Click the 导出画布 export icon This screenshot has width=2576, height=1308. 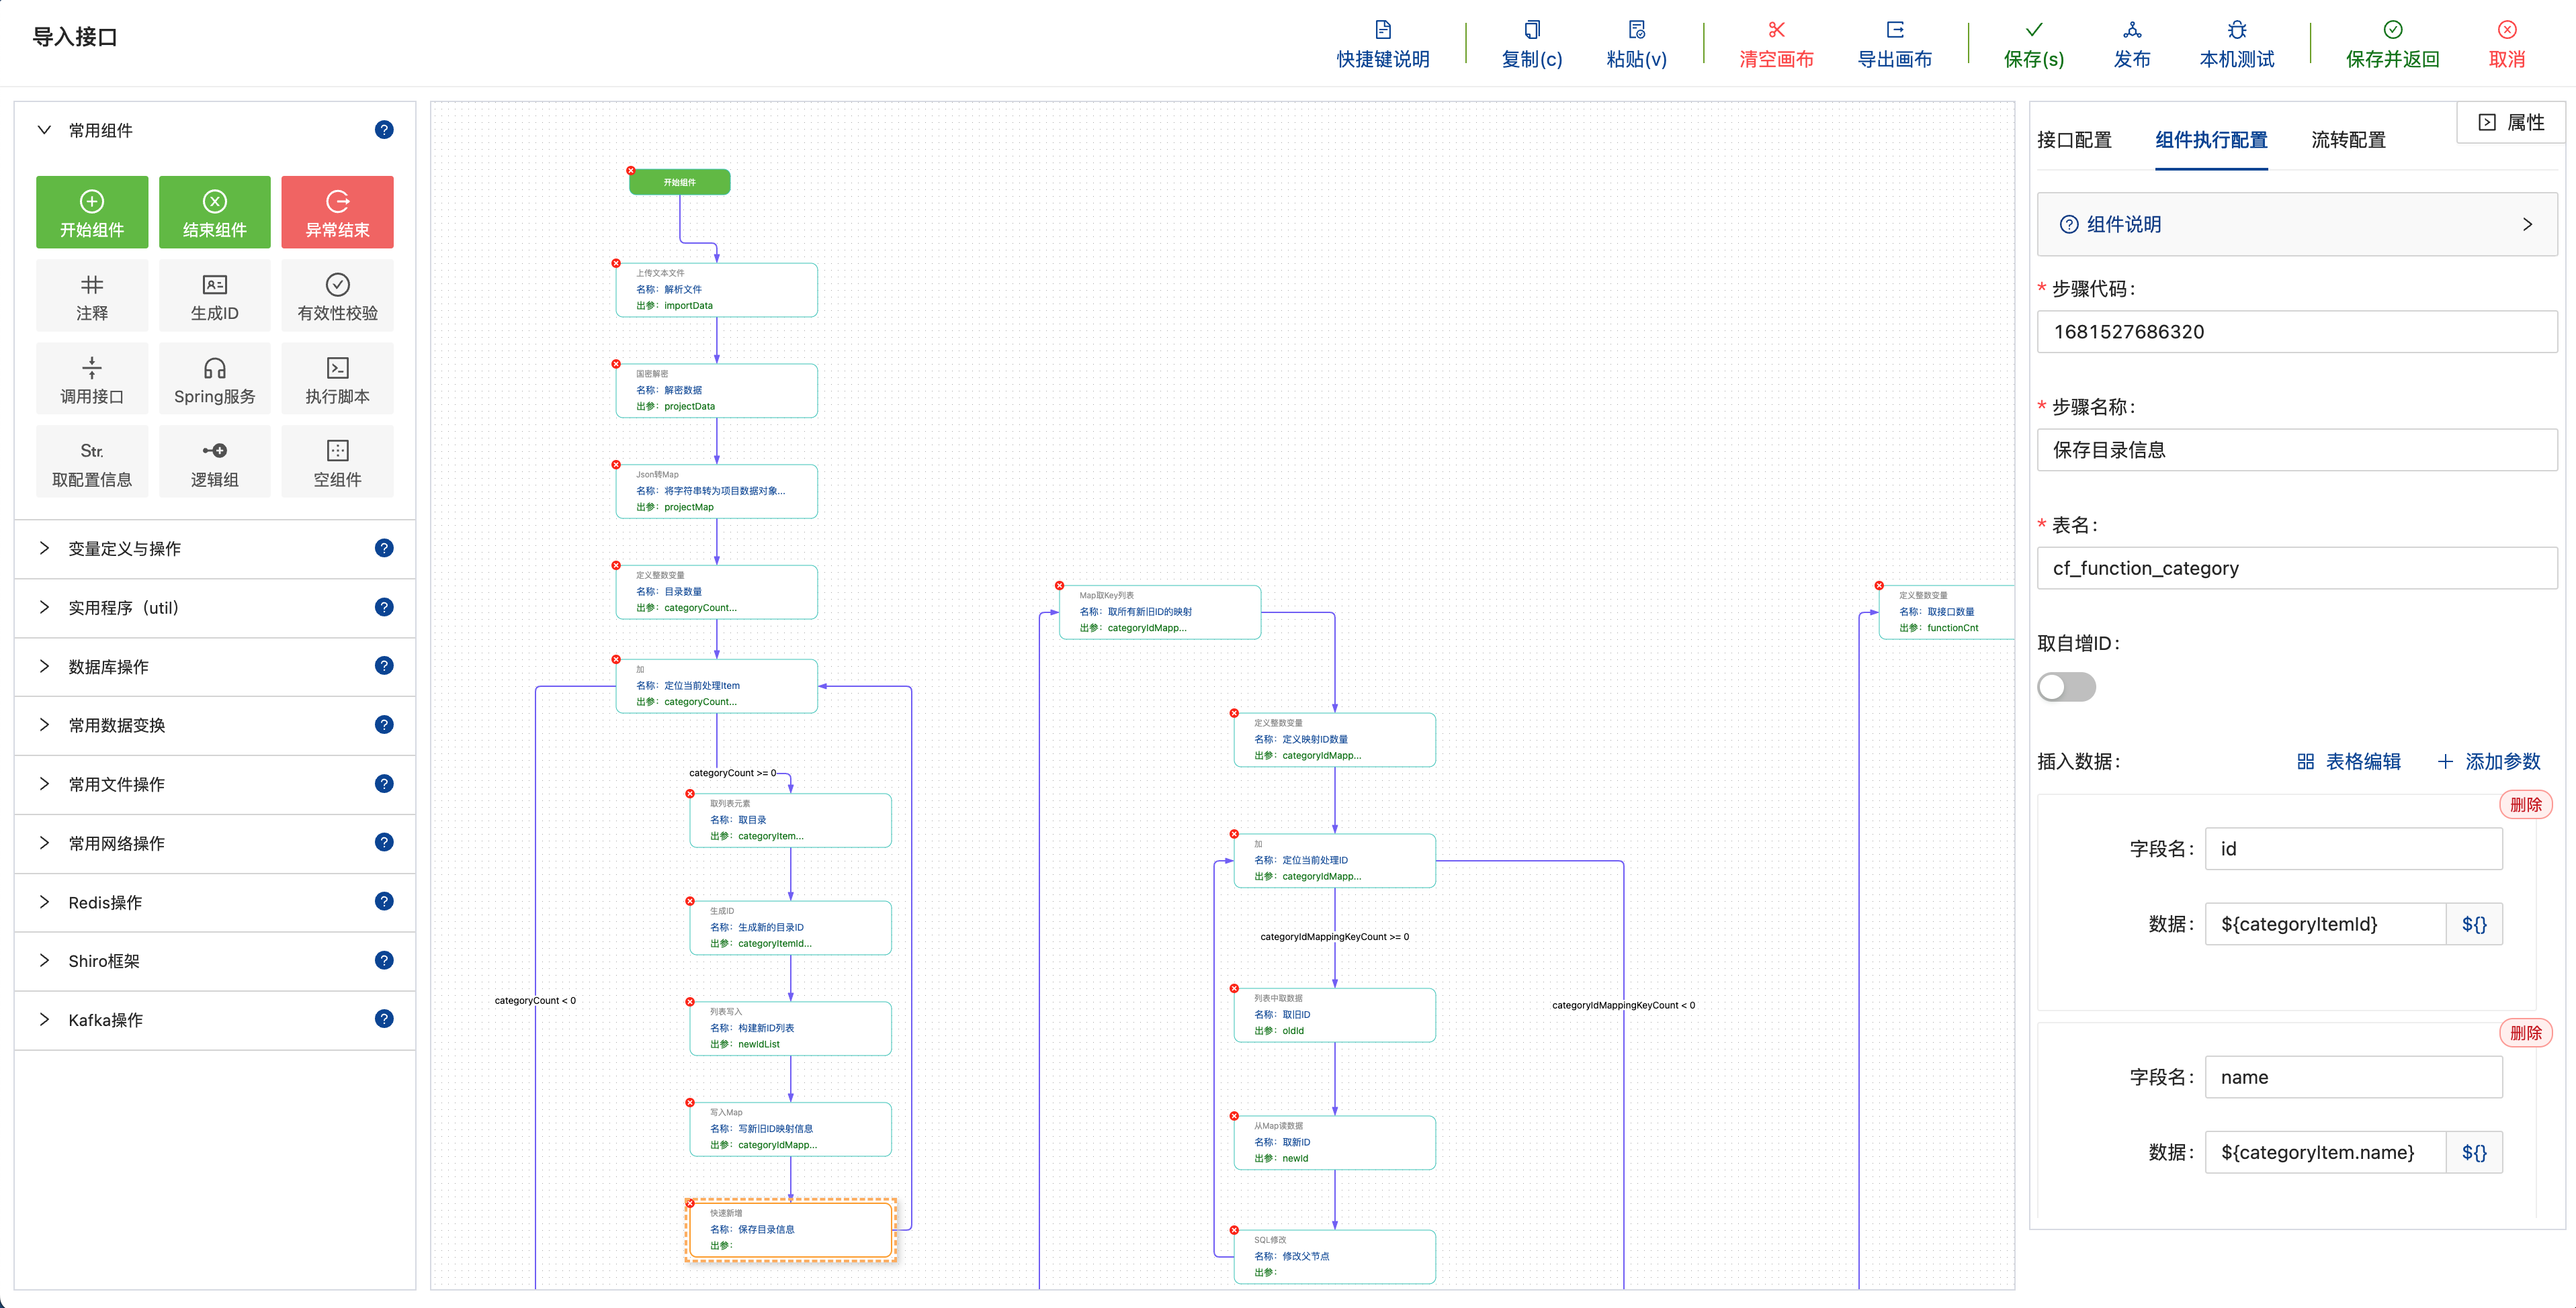[1894, 30]
